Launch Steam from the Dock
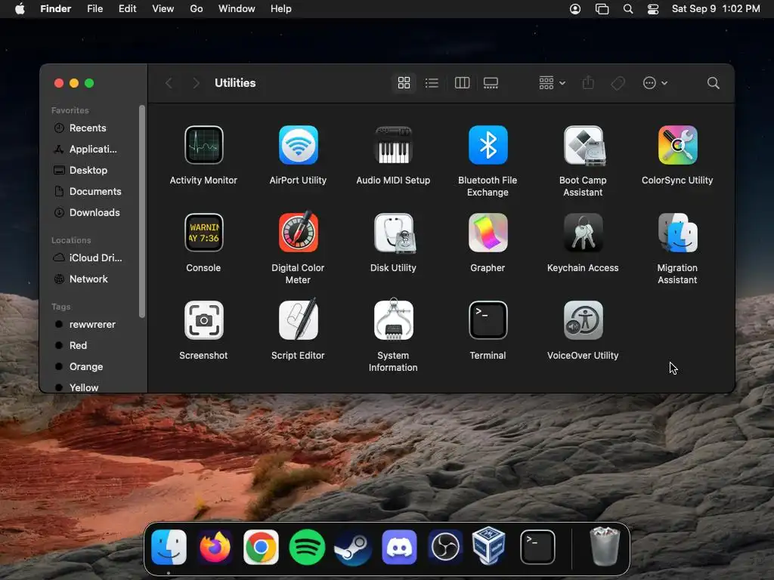The image size is (774, 580). (x=353, y=548)
